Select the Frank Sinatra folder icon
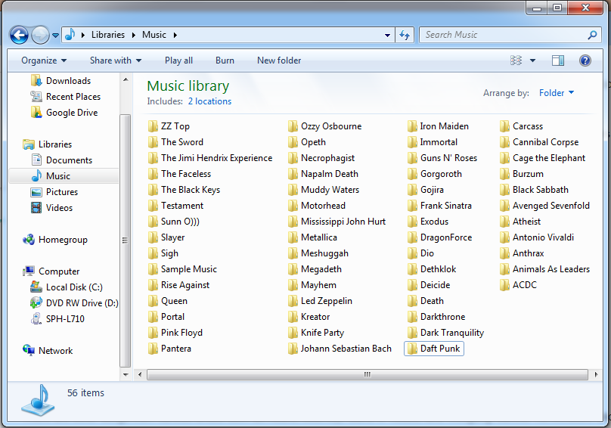This screenshot has width=611, height=428. (x=412, y=206)
